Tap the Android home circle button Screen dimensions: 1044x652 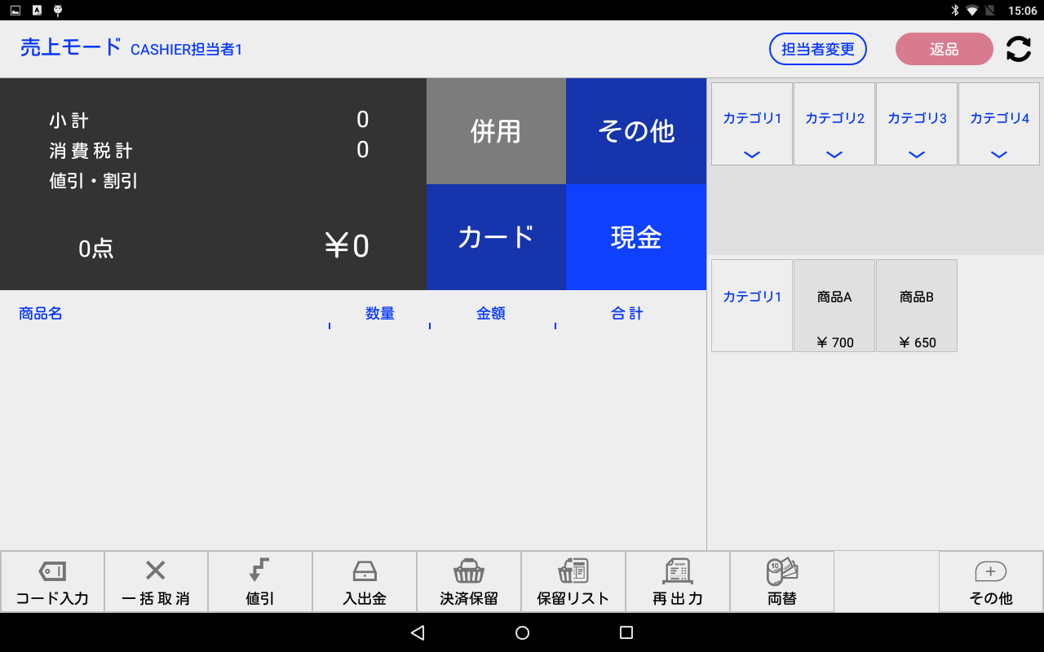pos(523,632)
